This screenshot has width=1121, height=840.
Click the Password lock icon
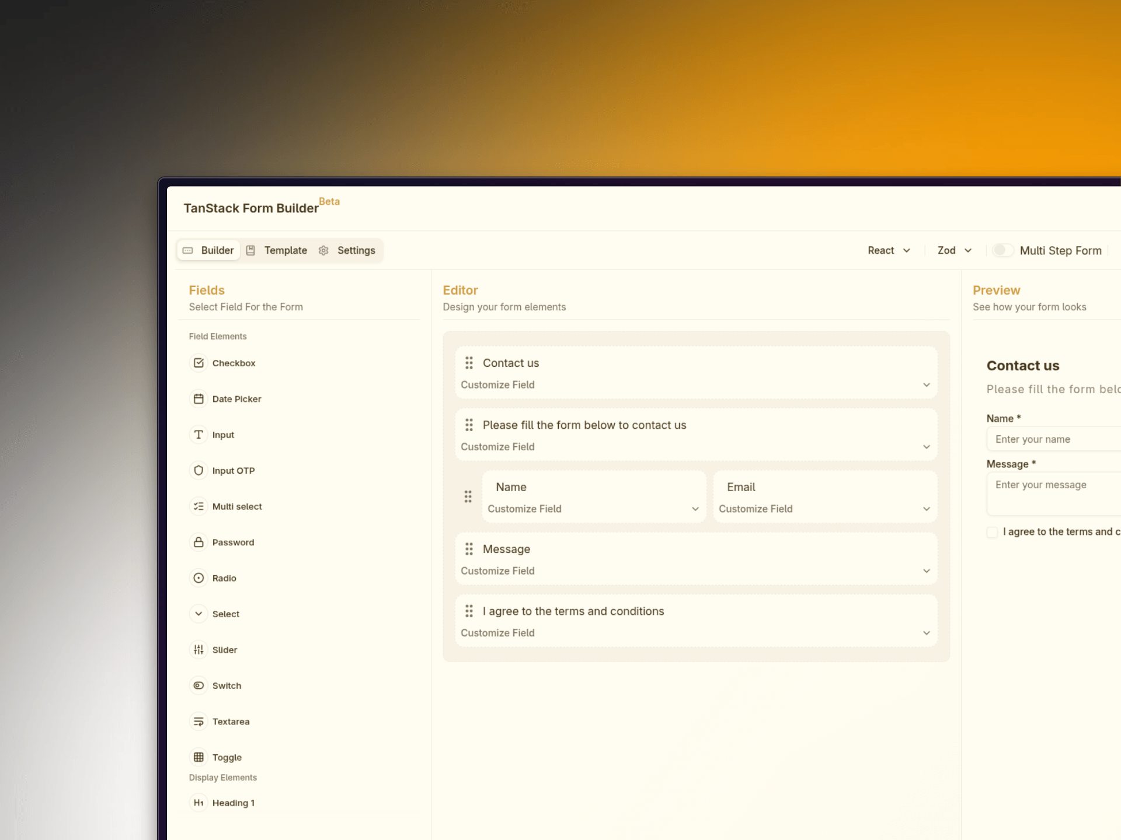click(199, 542)
